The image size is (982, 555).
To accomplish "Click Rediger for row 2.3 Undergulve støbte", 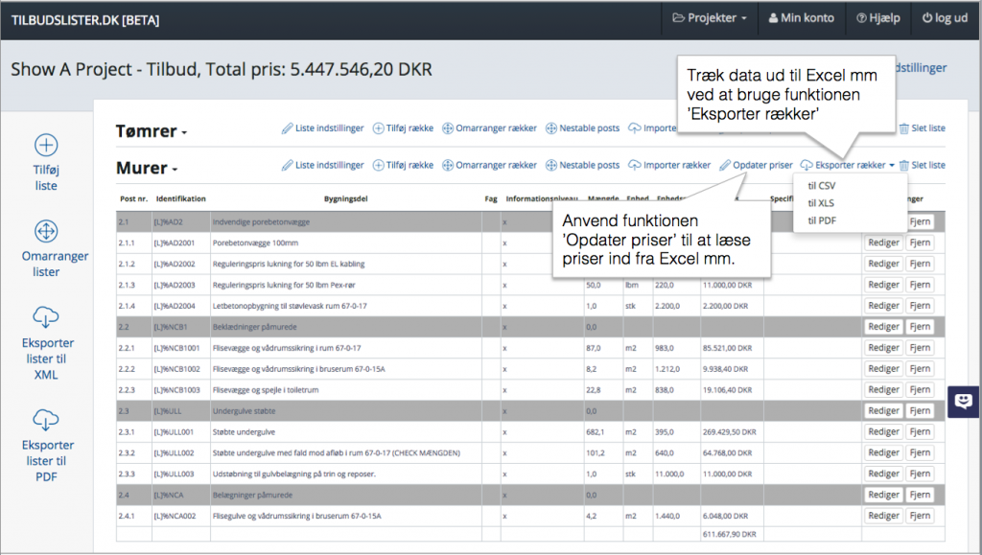I will pyautogui.click(x=883, y=411).
